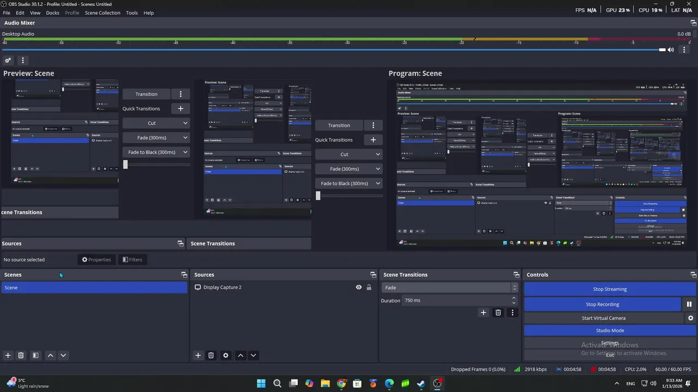Click Stop Streaming button

610,289
